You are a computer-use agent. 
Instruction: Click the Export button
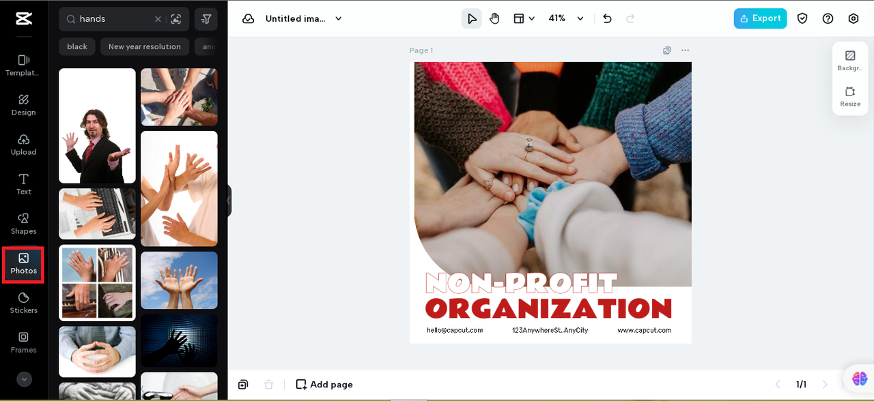760,18
